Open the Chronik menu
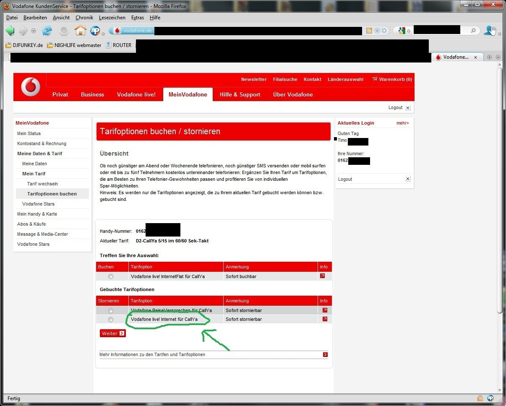The image size is (506, 406). (x=84, y=18)
